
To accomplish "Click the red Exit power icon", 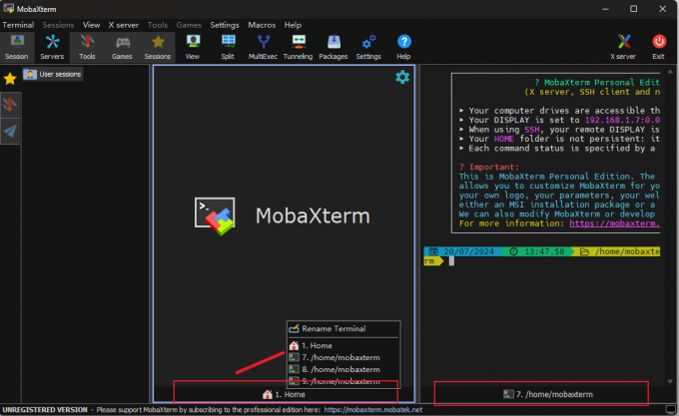I will (x=659, y=47).
